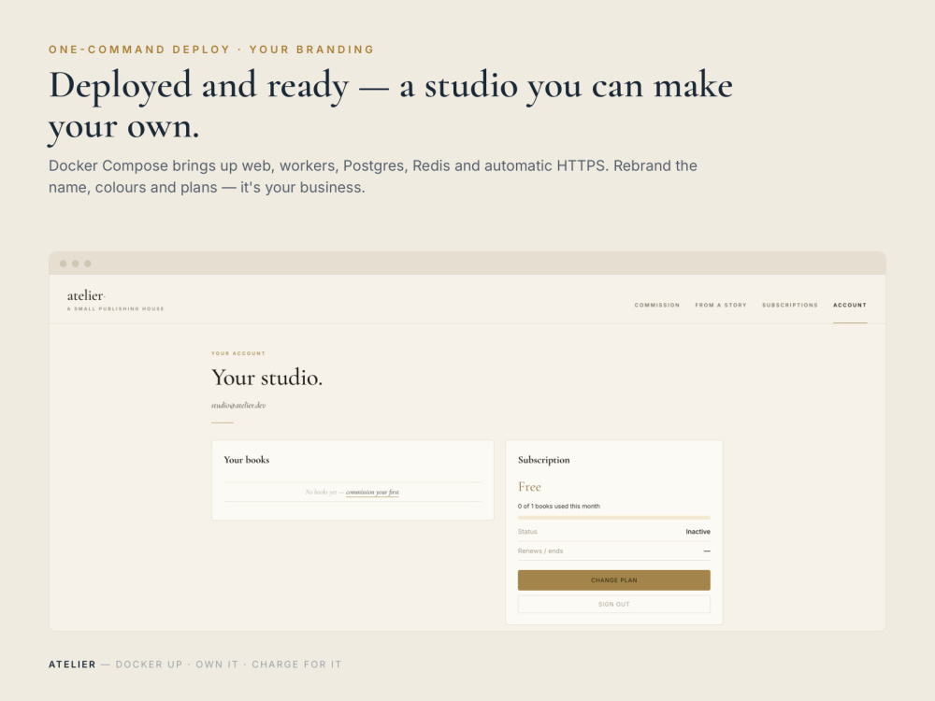935x701 pixels.
Task: Click the third mock window dot
Action: [x=88, y=264]
